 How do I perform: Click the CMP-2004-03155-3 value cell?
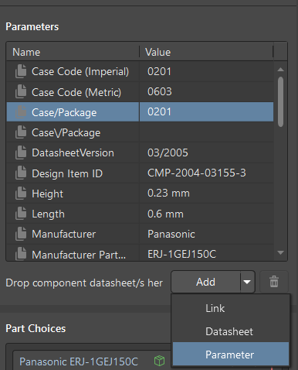[x=206, y=173]
